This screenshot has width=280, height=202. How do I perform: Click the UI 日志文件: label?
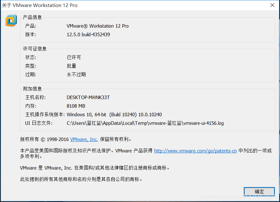[x=39, y=123]
